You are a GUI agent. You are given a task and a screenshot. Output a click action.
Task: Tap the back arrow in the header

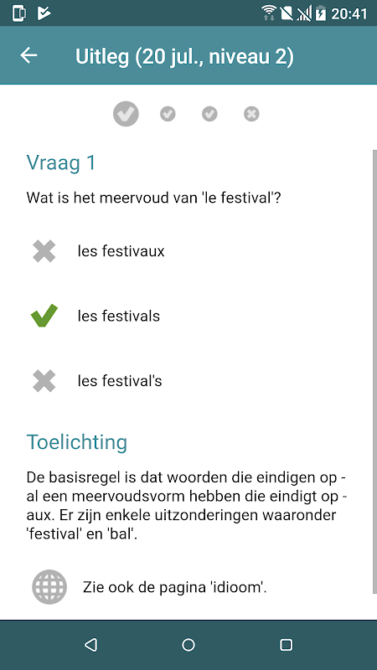pos(28,55)
